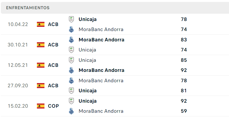Click MoraBanc Andorra logo in the 30.10.21 match
The image size is (229, 120).
coord(72,40)
